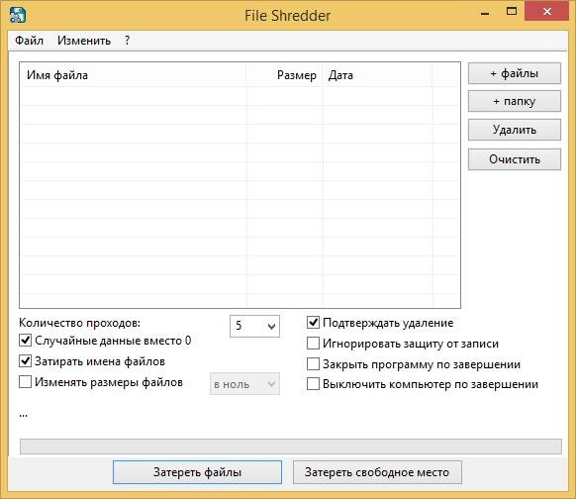Click the shredding progress bar
The height and width of the screenshot is (499, 576).
click(291, 447)
